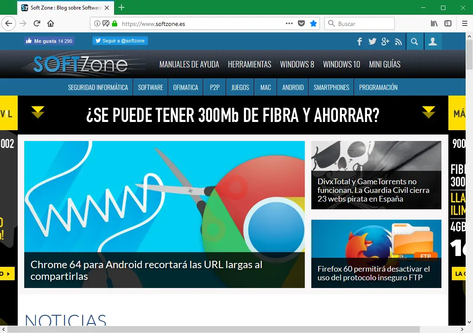Click left yellow down-arrow on banner
Viewport: 473px width, 333px height.
click(x=38, y=112)
